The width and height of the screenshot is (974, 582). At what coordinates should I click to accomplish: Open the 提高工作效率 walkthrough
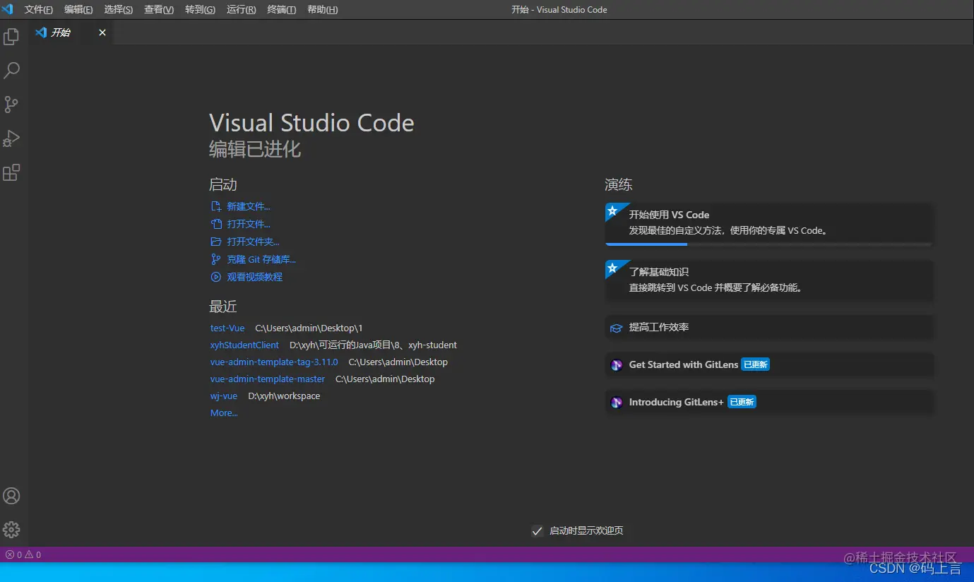click(770, 328)
